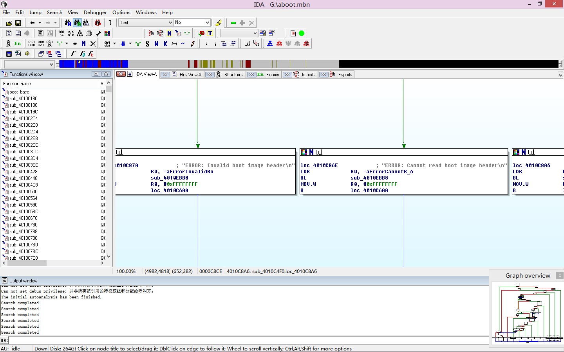Image resolution: width=564 pixels, height=352 pixels.
Task: Switch to the Structures tab
Action: (233, 75)
